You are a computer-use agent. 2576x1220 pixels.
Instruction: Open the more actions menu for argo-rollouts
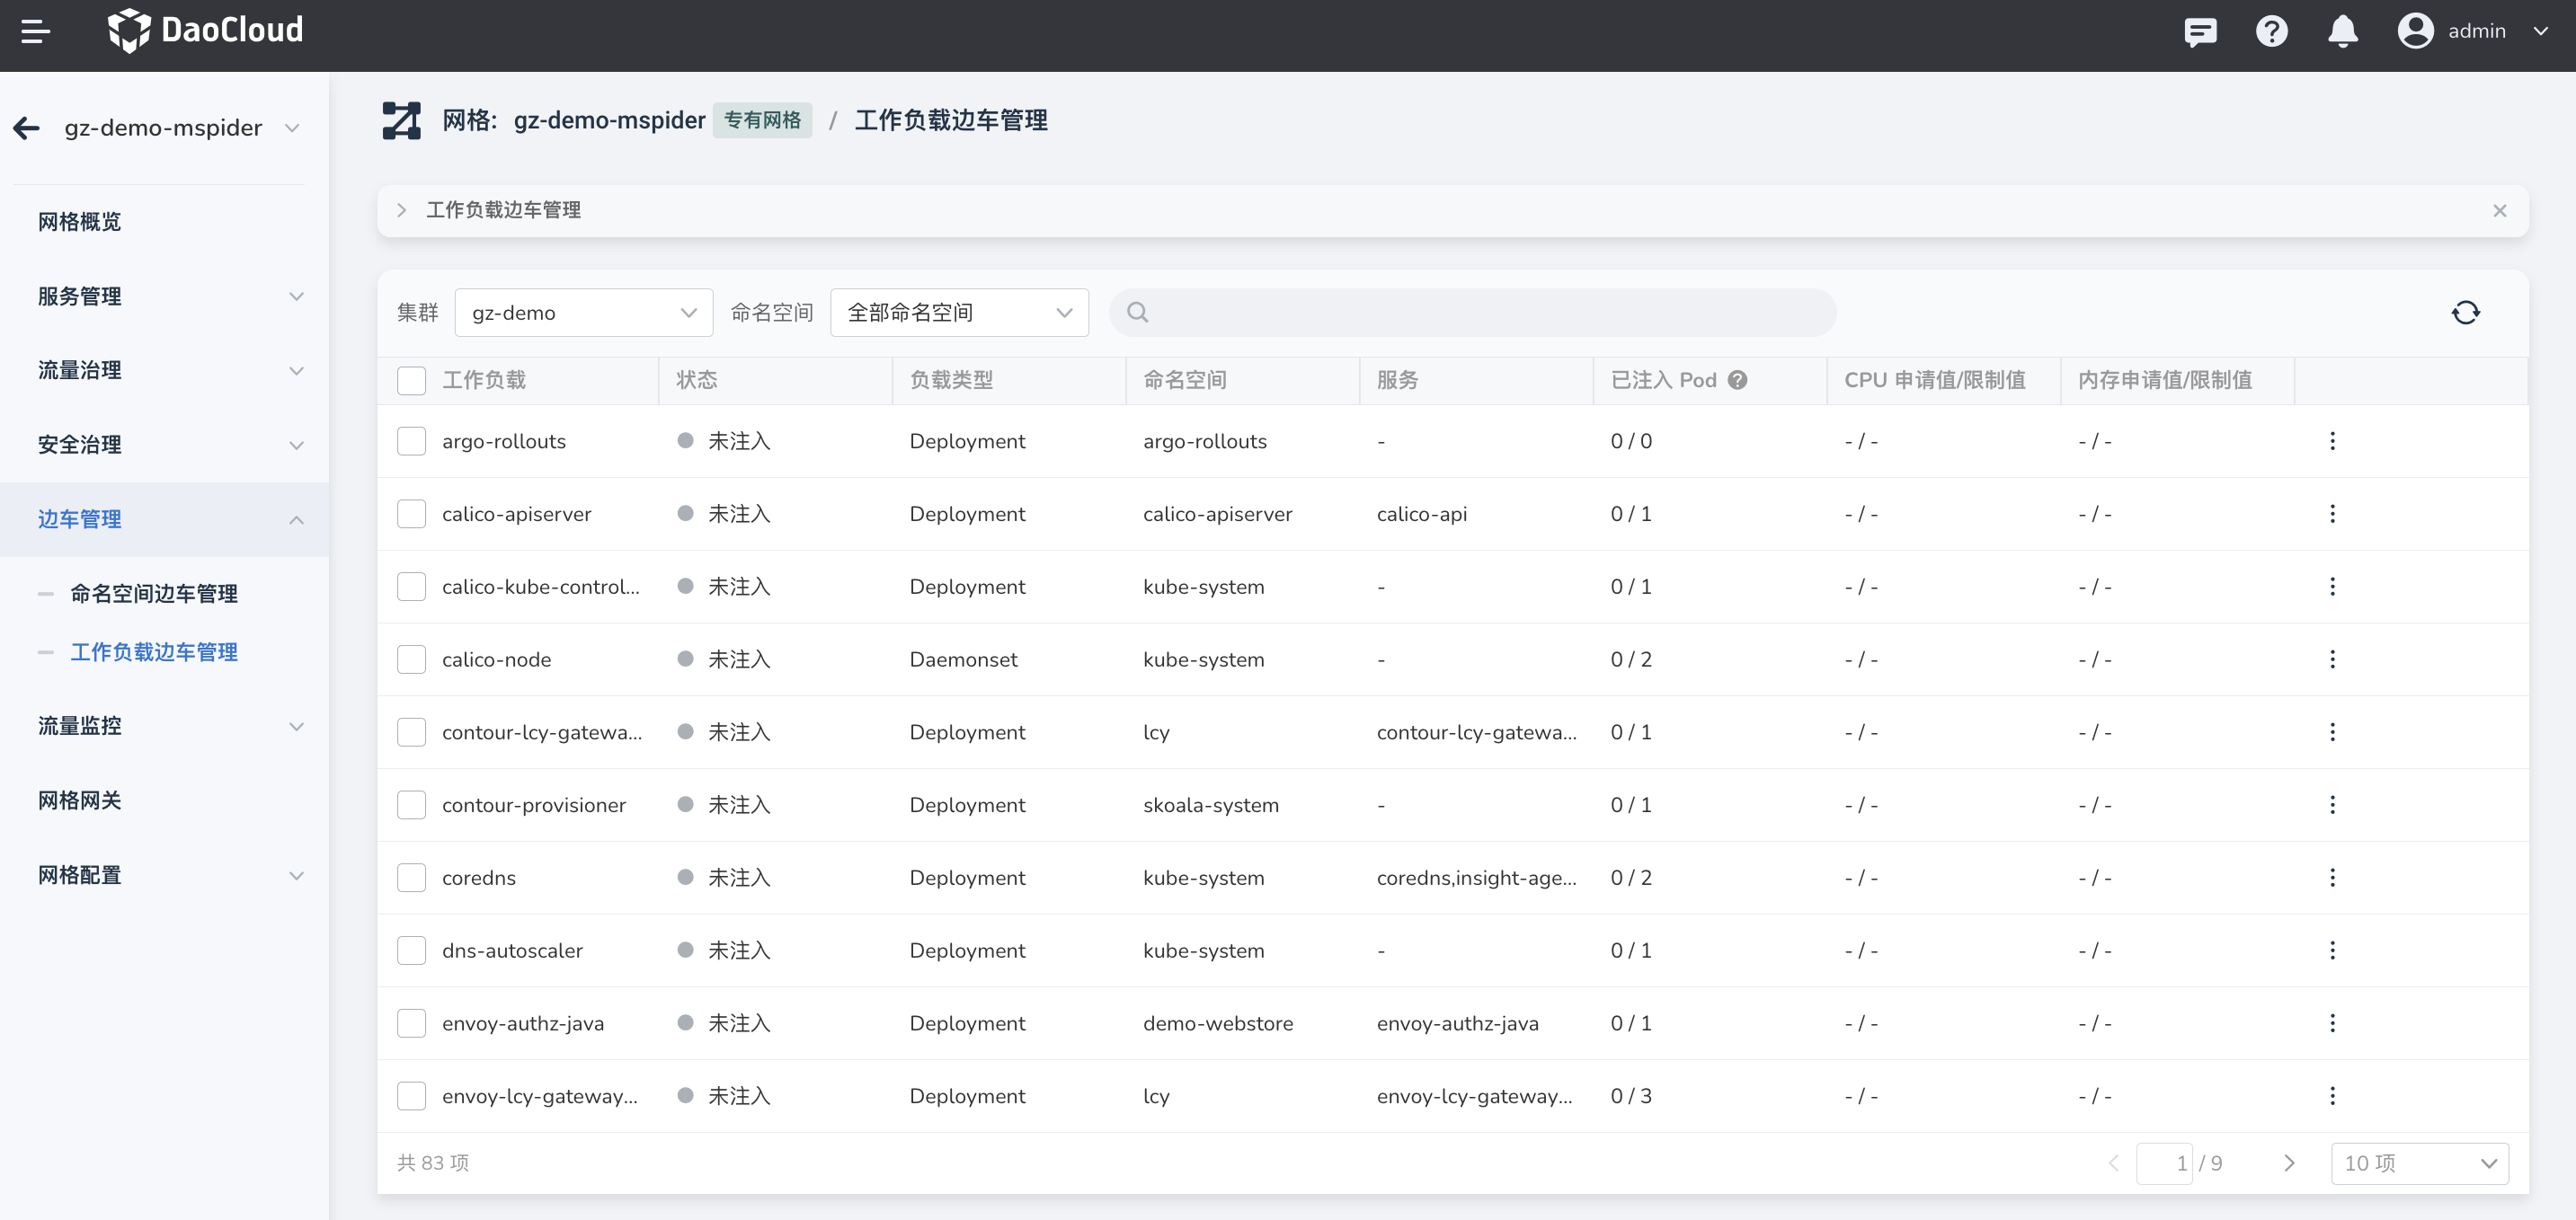click(2332, 440)
